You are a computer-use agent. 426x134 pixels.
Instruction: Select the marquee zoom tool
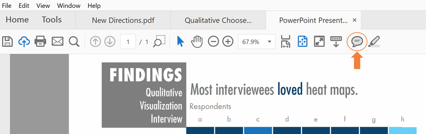point(159,41)
